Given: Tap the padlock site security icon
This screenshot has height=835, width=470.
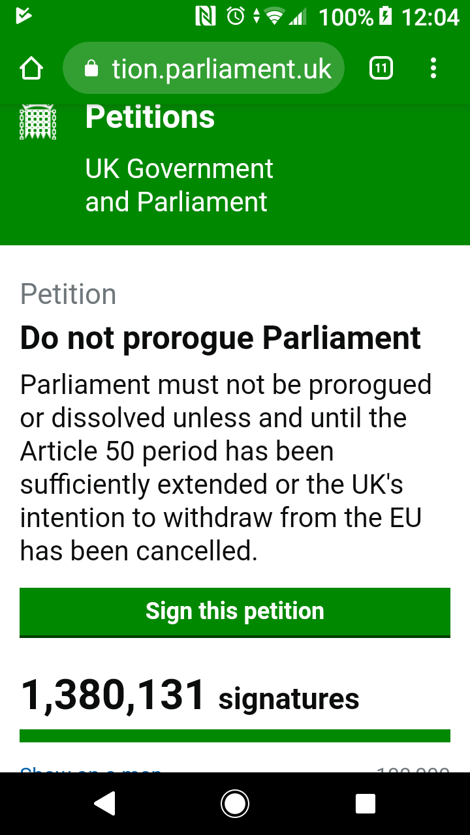Looking at the screenshot, I should click(92, 68).
